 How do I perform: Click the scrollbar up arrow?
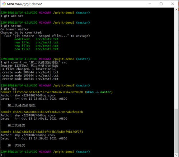click(176, 10)
